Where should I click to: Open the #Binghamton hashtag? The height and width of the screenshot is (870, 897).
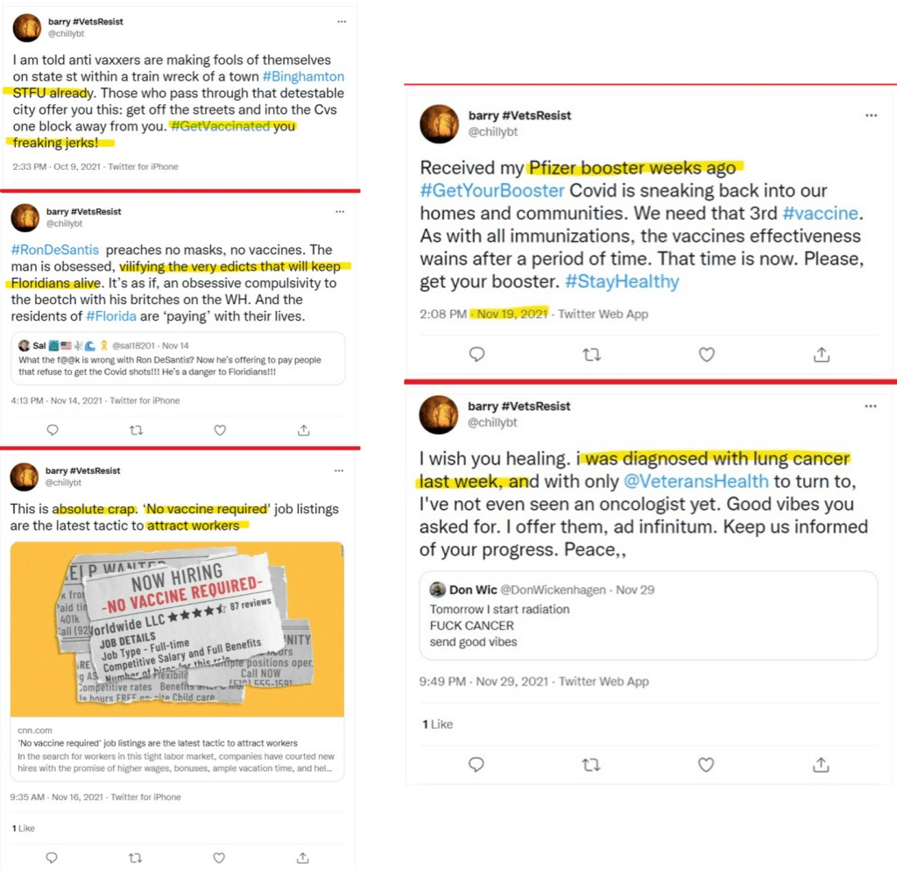click(303, 76)
